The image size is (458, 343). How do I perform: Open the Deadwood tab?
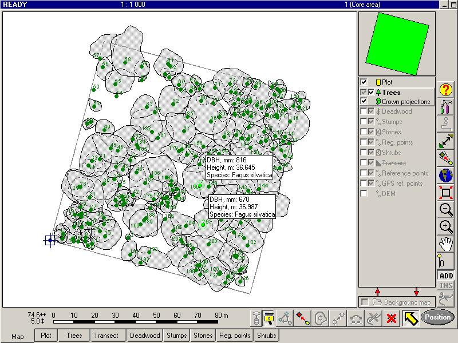(x=145, y=336)
